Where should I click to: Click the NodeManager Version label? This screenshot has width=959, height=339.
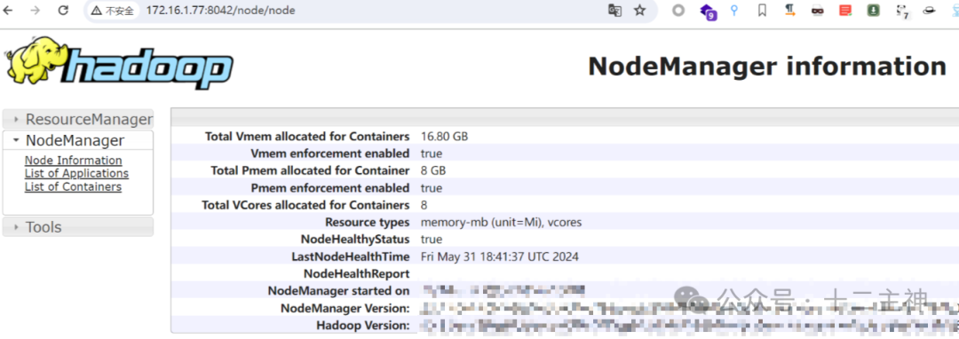(x=345, y=308)
